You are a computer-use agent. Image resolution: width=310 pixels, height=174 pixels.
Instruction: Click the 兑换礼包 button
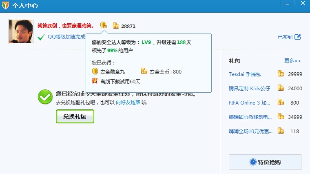(75, 116)
